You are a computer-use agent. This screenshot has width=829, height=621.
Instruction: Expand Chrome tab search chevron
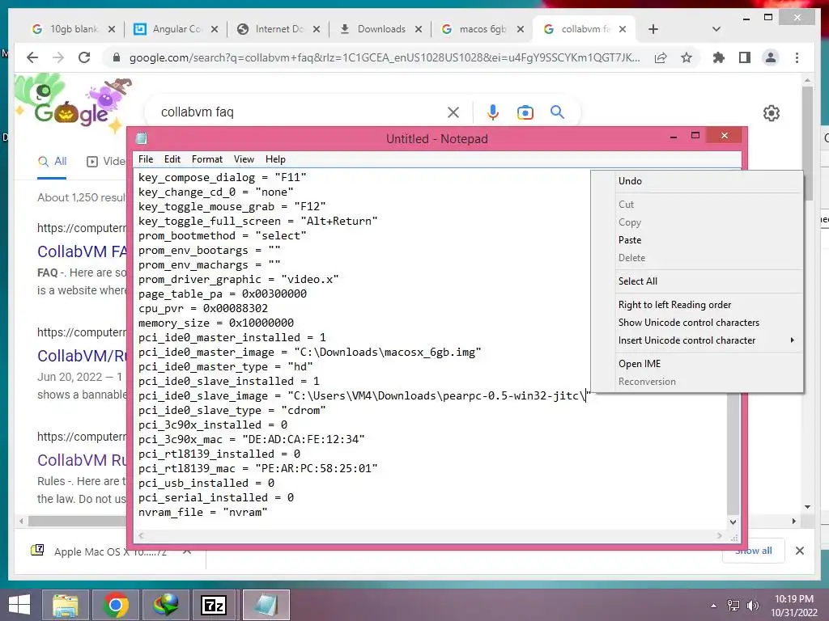[716, 29]
